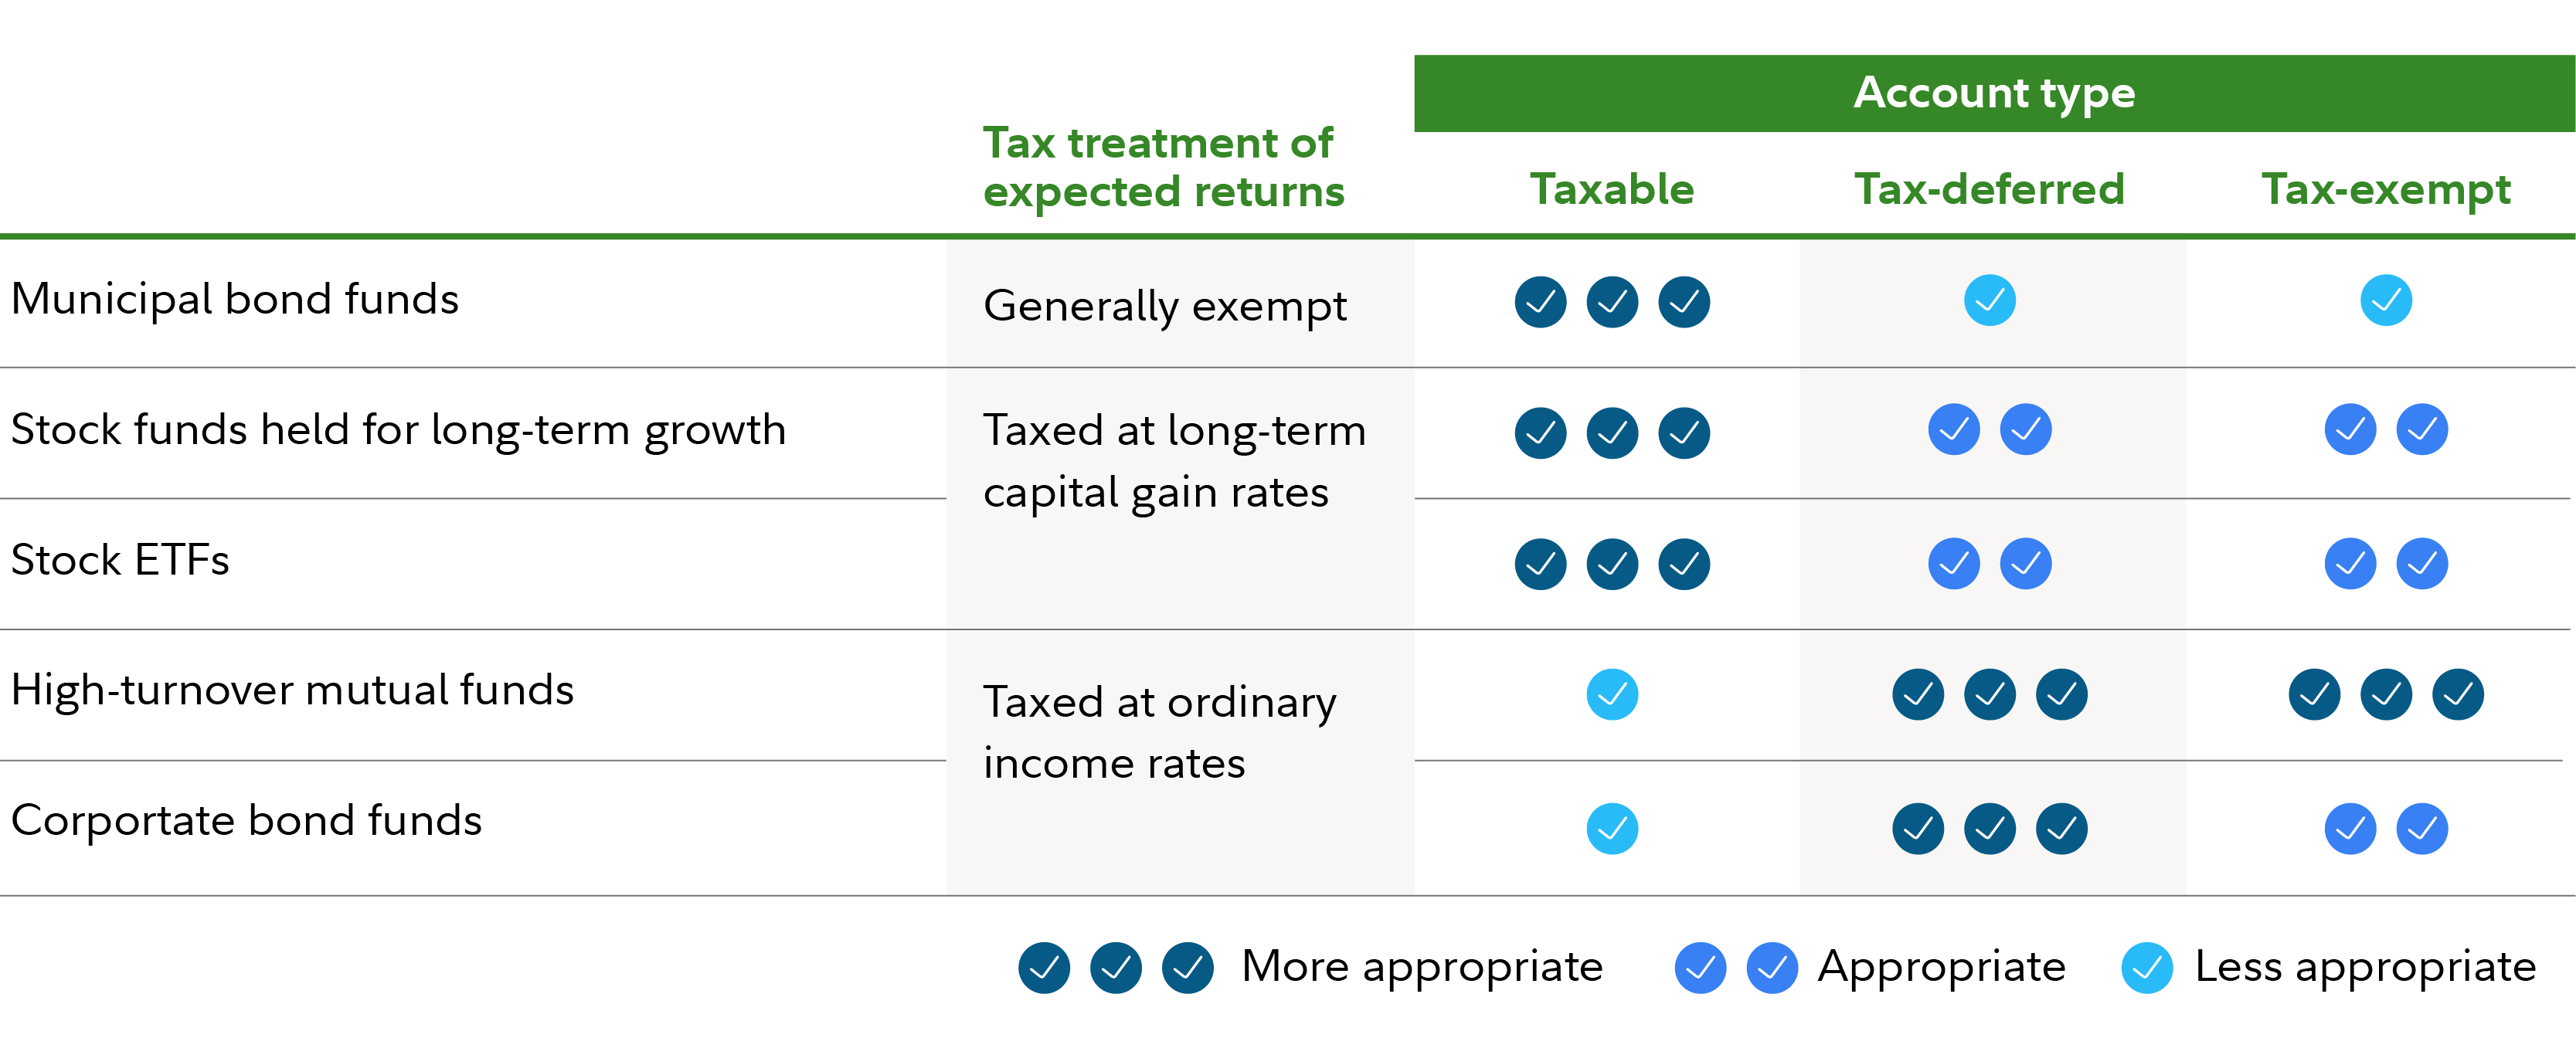Click the Appropriate legend label
The image size is (2576, 1038).
point(1942,967)
